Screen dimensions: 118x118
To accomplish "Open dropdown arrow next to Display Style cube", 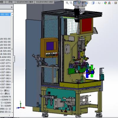I will (96, 3).
